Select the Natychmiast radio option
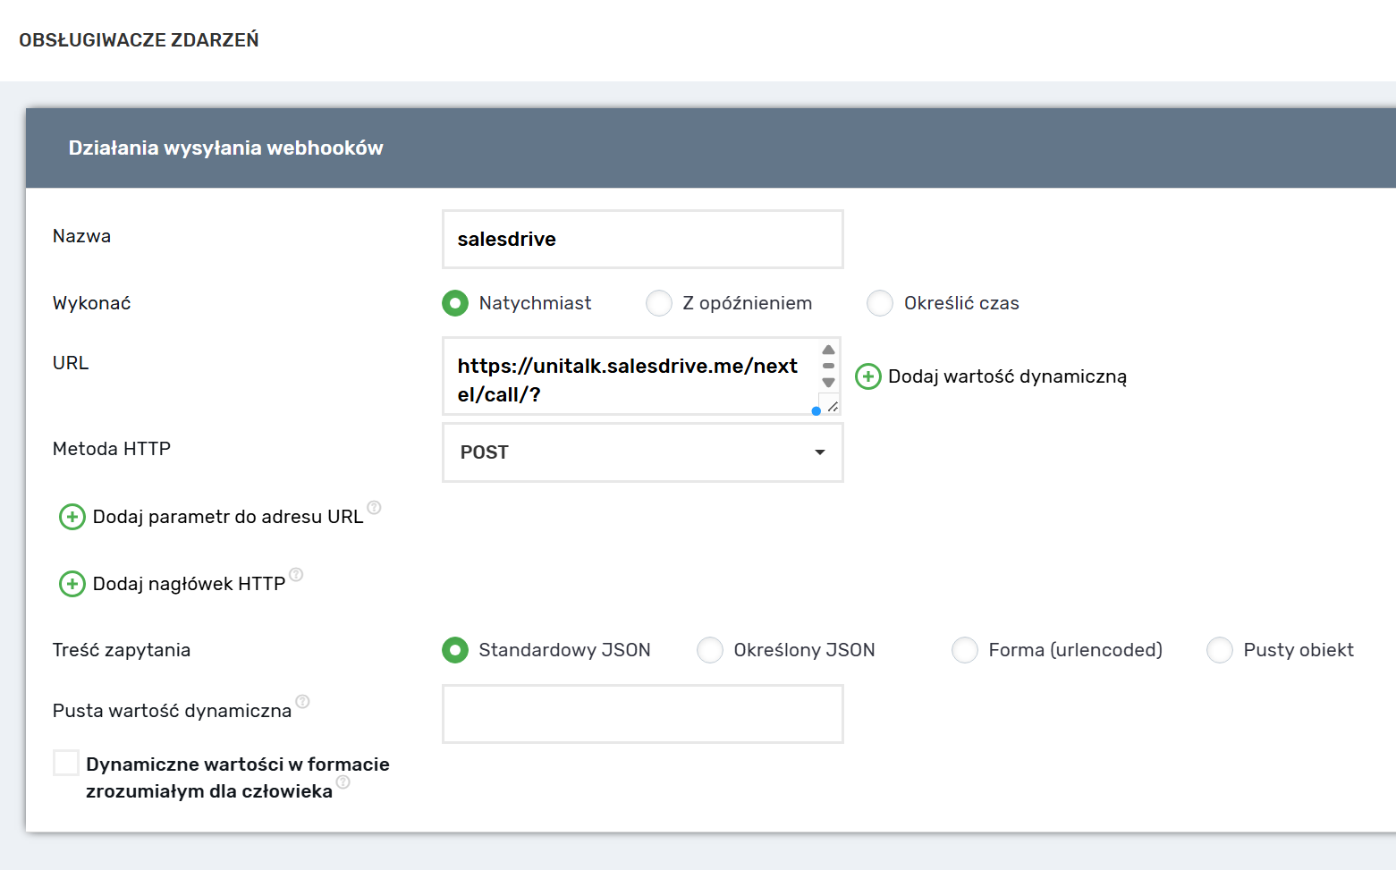The width and height of the screenshot is (1396, 870). coord(455,303)
